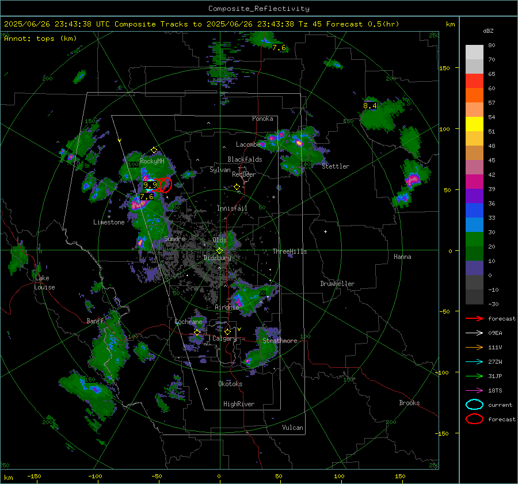
Task: Click the Sundre map label
Action: tap(174, 238)
